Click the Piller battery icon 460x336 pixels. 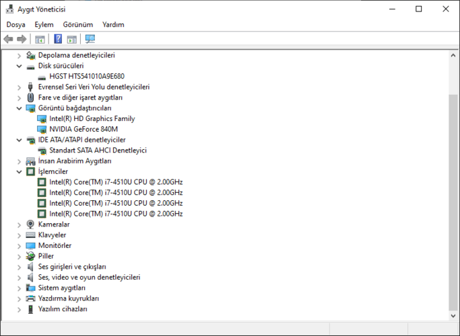coord(30,256)
